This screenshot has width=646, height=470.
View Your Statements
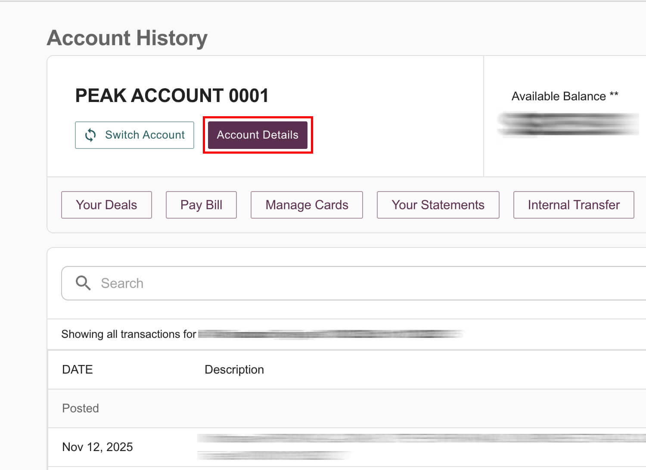[438, 204]
